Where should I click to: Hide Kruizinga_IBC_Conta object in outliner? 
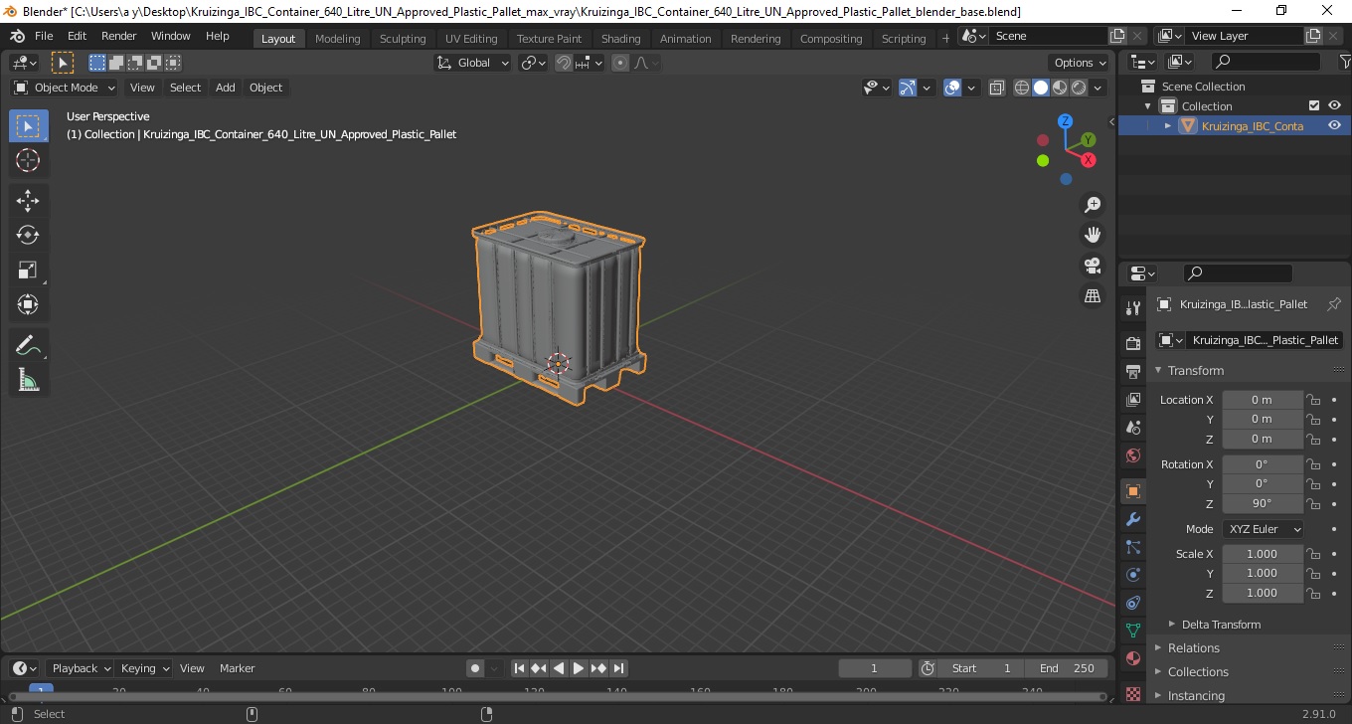[1334, 126]
